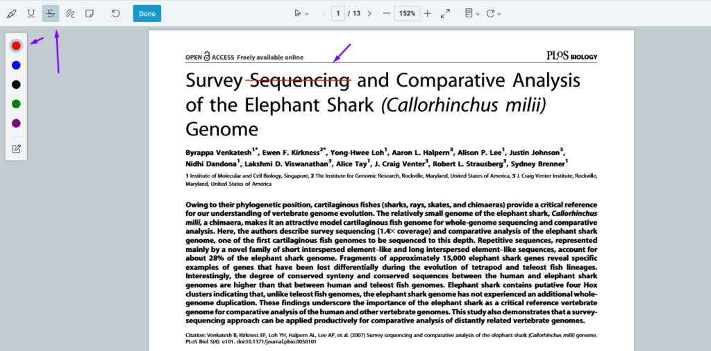Zoom in with the plus button
Image resolution: width=711 pixels, height=351 pixels.
[427, 13]
